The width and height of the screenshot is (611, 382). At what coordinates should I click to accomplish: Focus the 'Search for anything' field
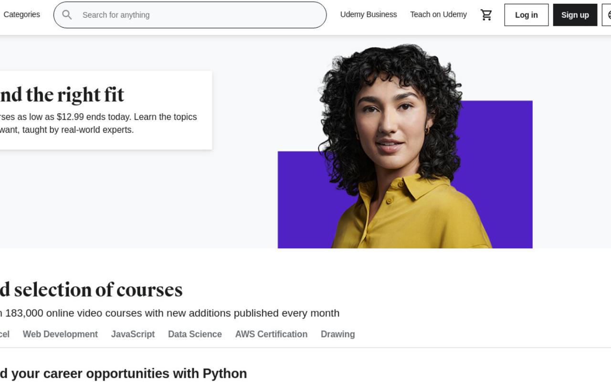[190, 15]
